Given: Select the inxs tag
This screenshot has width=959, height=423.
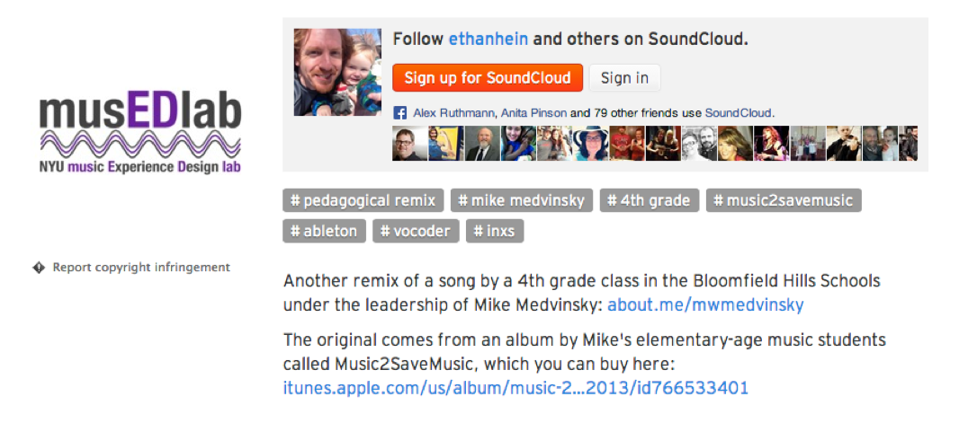Looking at the screenshot, I should (x=495, y=231).
